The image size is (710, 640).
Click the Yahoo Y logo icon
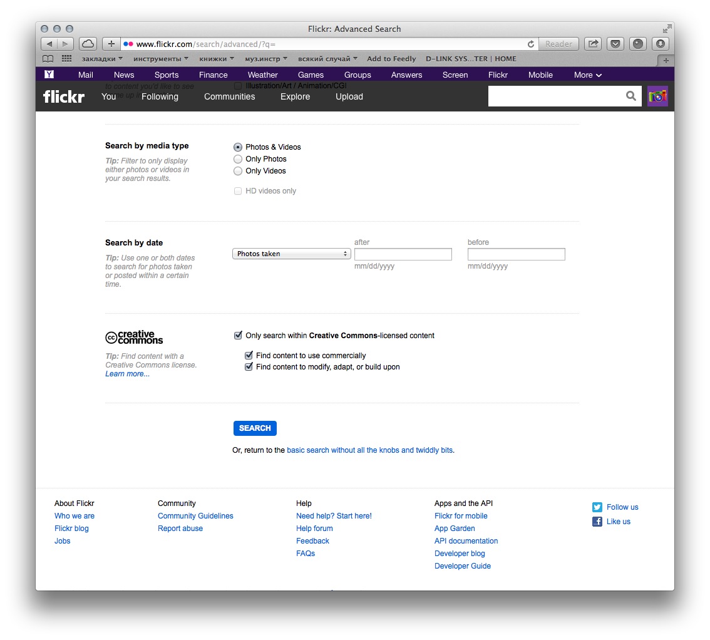49,75
